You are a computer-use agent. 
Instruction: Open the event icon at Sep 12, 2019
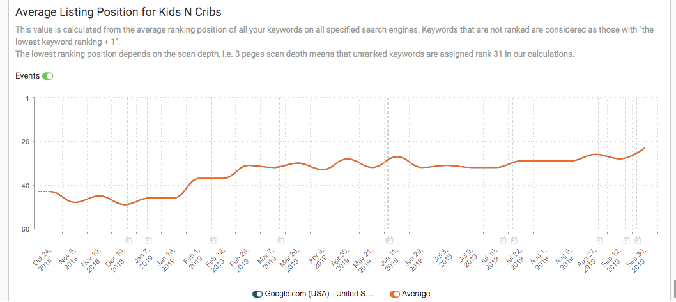click(627, 240)
